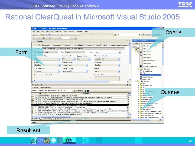Open Queries dropdown in Change Request Queries panel
The image size is (195, 146).
(x=136, y=43)
